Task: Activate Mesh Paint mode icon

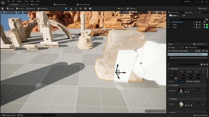Action: 81,9
